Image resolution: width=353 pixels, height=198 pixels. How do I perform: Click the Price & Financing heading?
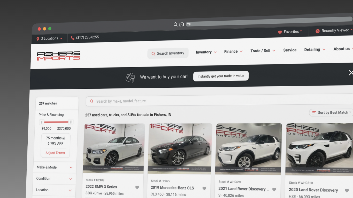51,115
